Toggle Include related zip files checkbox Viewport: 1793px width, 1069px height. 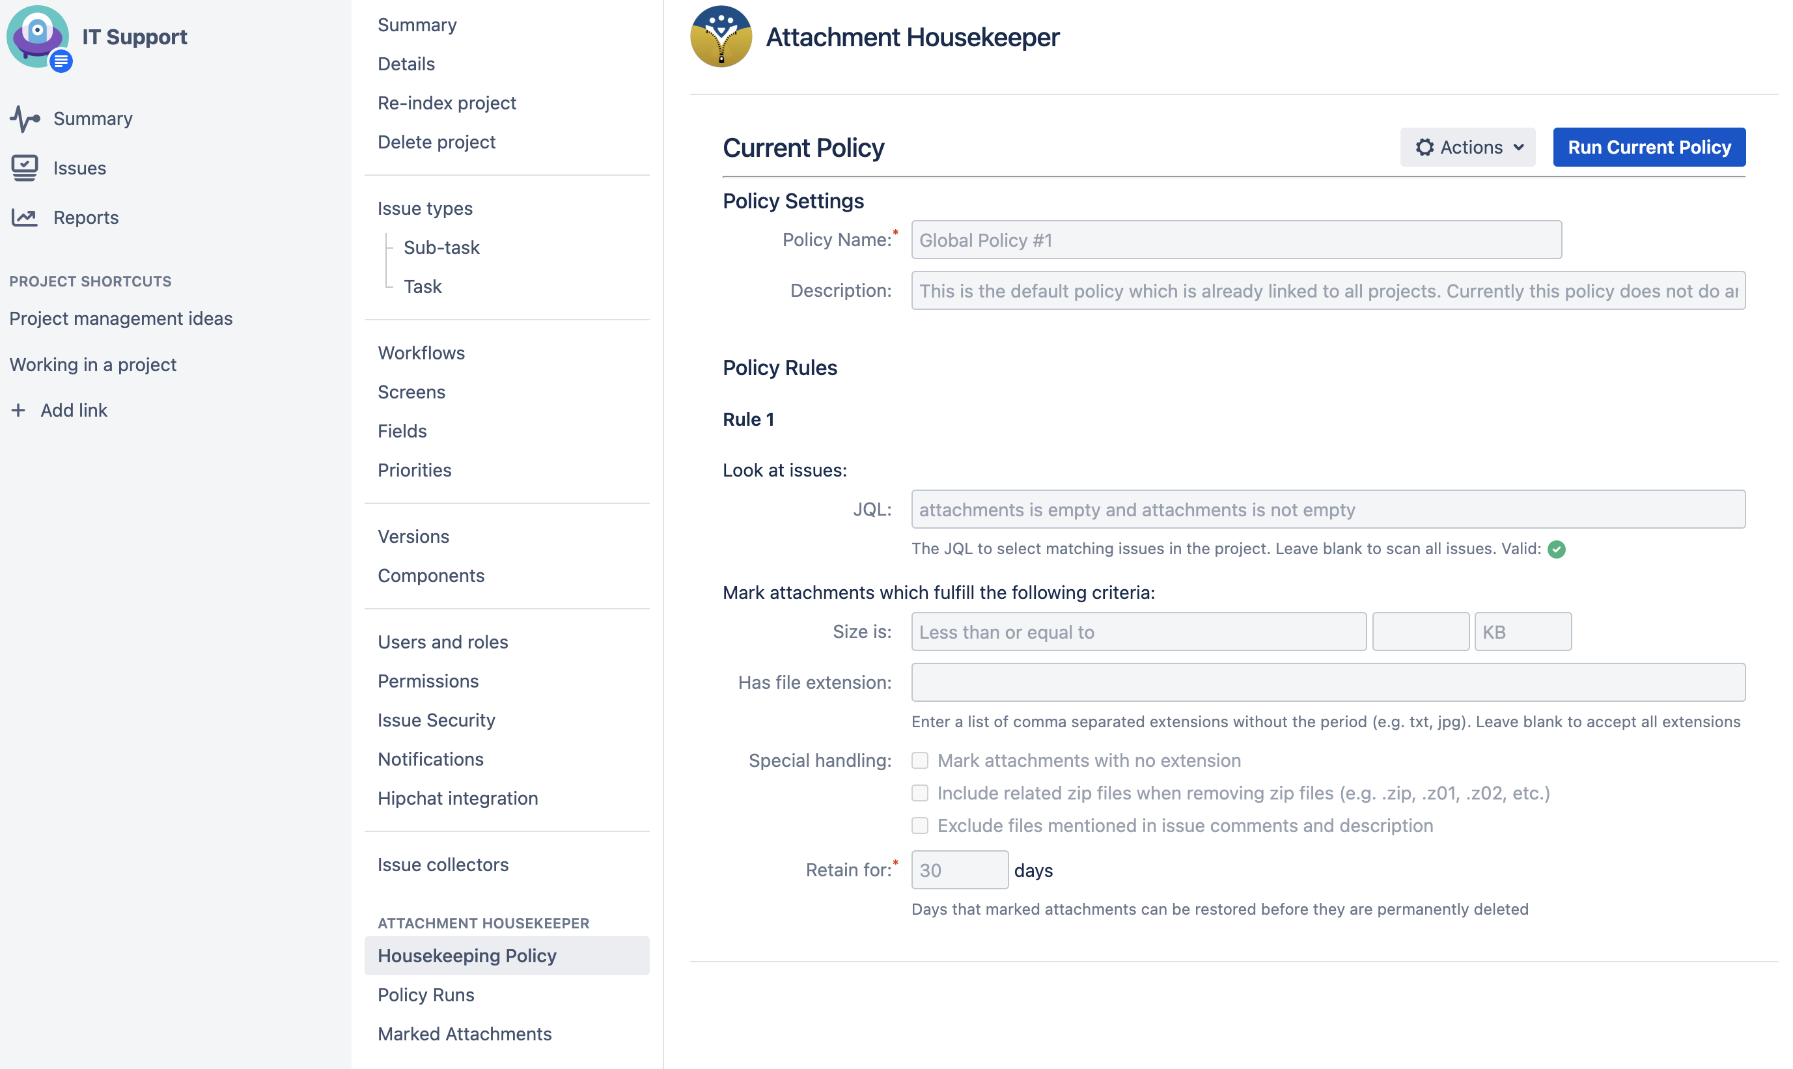920,793
